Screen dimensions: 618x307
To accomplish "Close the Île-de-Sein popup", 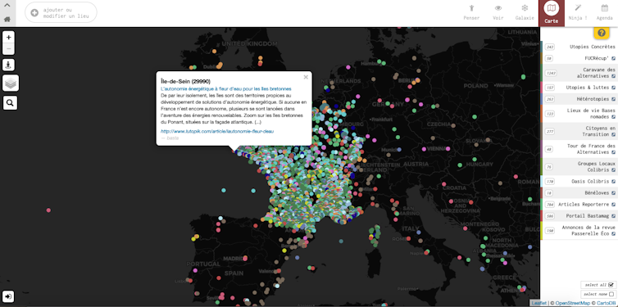I will coord(306,77).
